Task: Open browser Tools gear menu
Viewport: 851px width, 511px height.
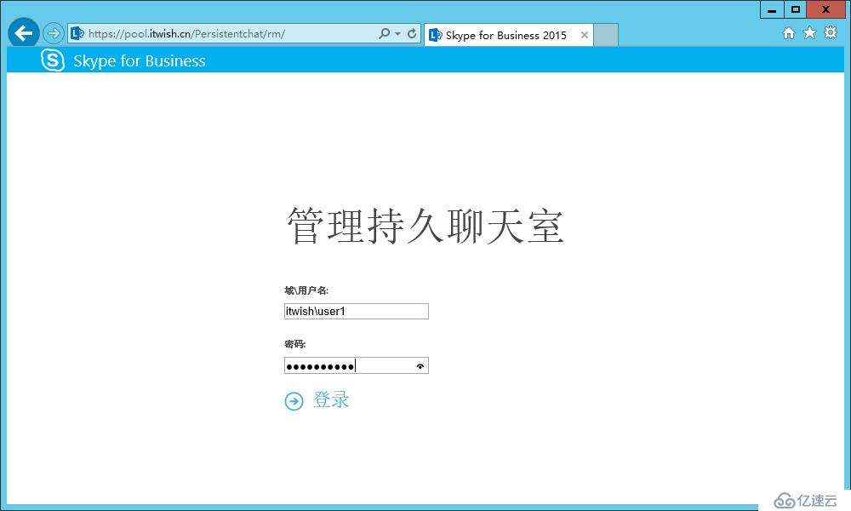Action: (x=831, y=32)
